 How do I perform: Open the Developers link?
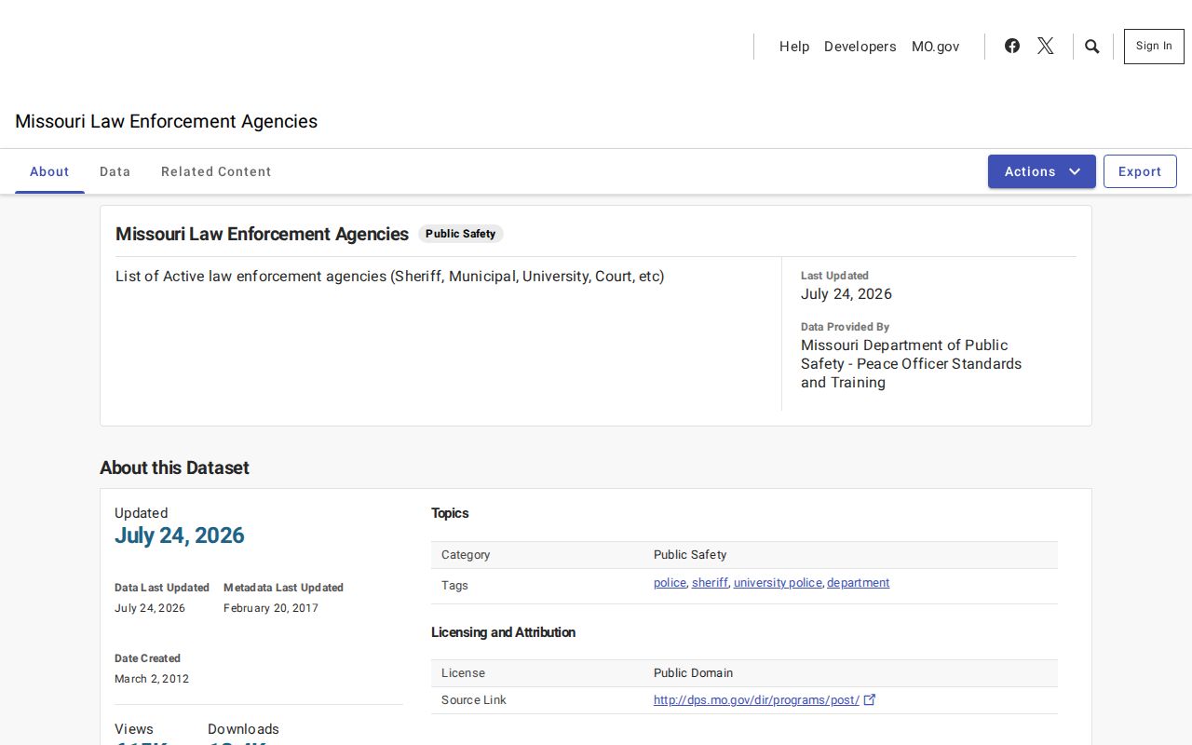tap(860, 47)
